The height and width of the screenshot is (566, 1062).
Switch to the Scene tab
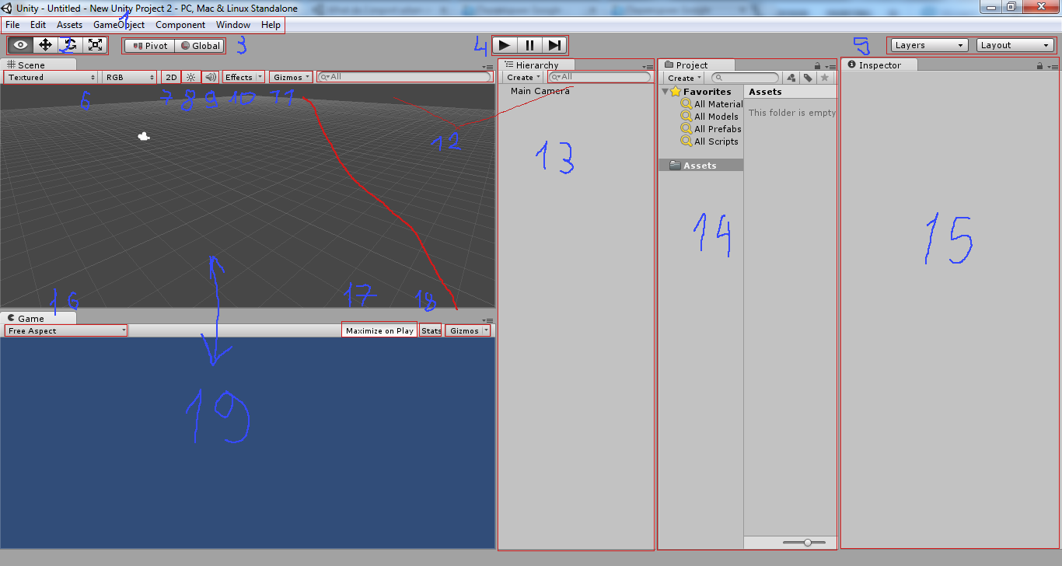(39, 65)
